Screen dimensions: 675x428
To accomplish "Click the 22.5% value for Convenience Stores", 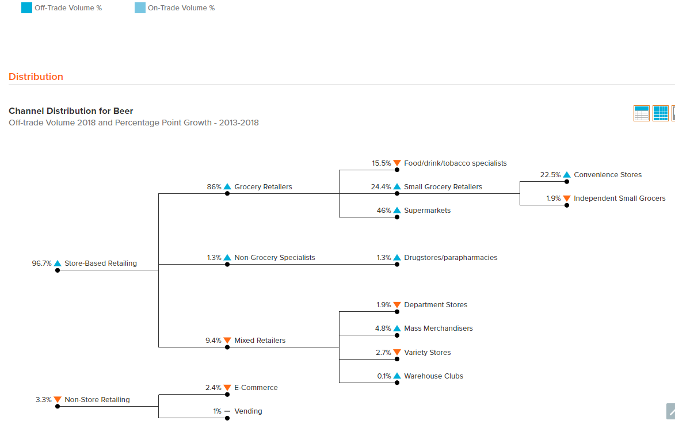I will pyautogui.click(x=551, y=175).
